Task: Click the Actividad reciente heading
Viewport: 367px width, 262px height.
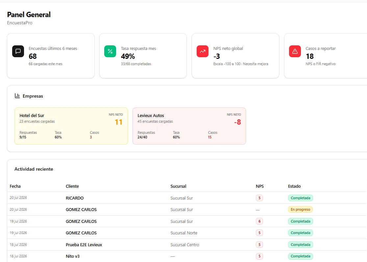Action: (34, 169)
